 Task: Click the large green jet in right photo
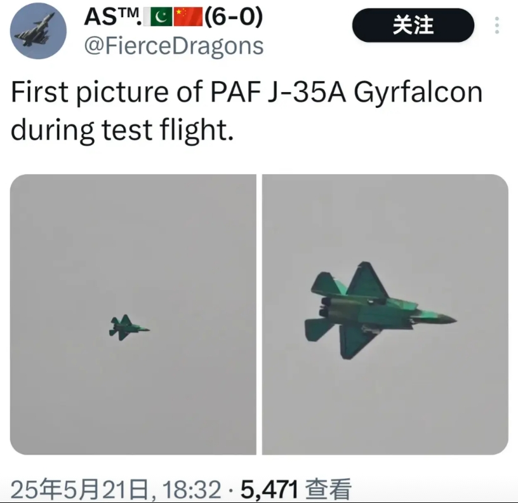coord(380,311)
